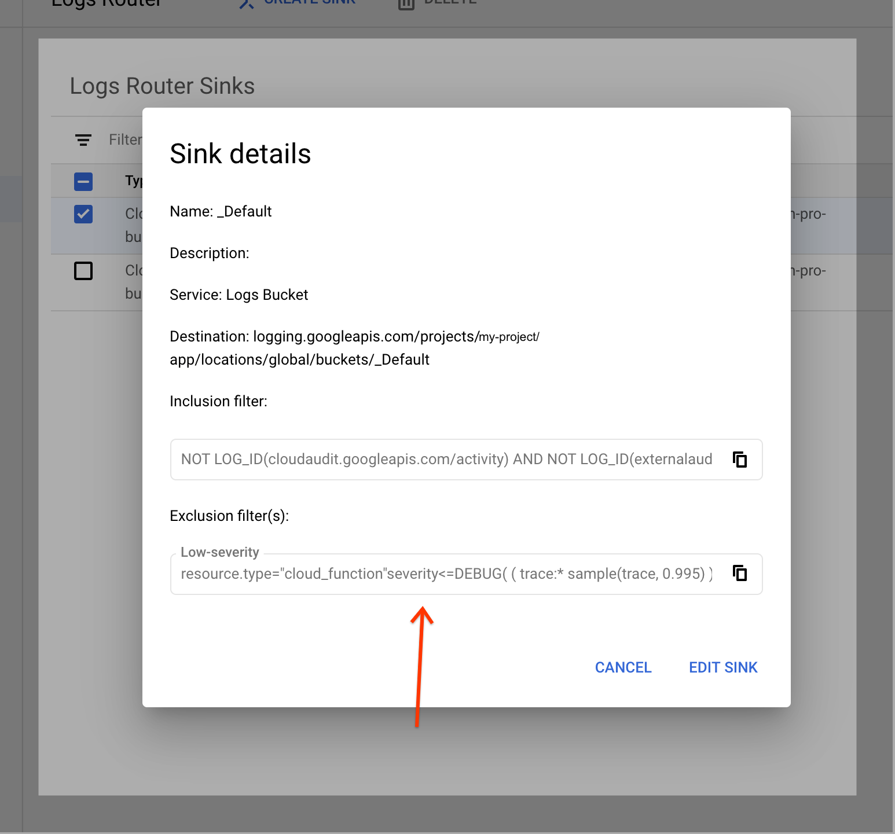Click the filter icon above the sinks table
Screen dimensions: 895x834
click(x=83, y=139)
